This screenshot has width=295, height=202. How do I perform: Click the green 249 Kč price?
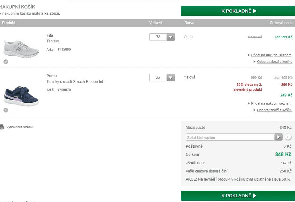(x=286, y=95)
